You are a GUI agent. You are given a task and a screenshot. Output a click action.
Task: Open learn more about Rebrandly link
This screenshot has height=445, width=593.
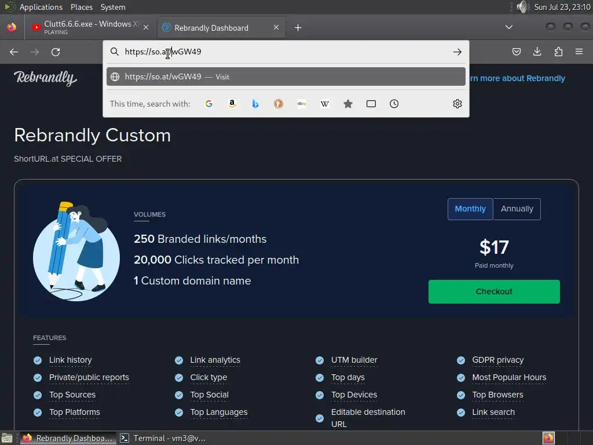pos(517,78)
